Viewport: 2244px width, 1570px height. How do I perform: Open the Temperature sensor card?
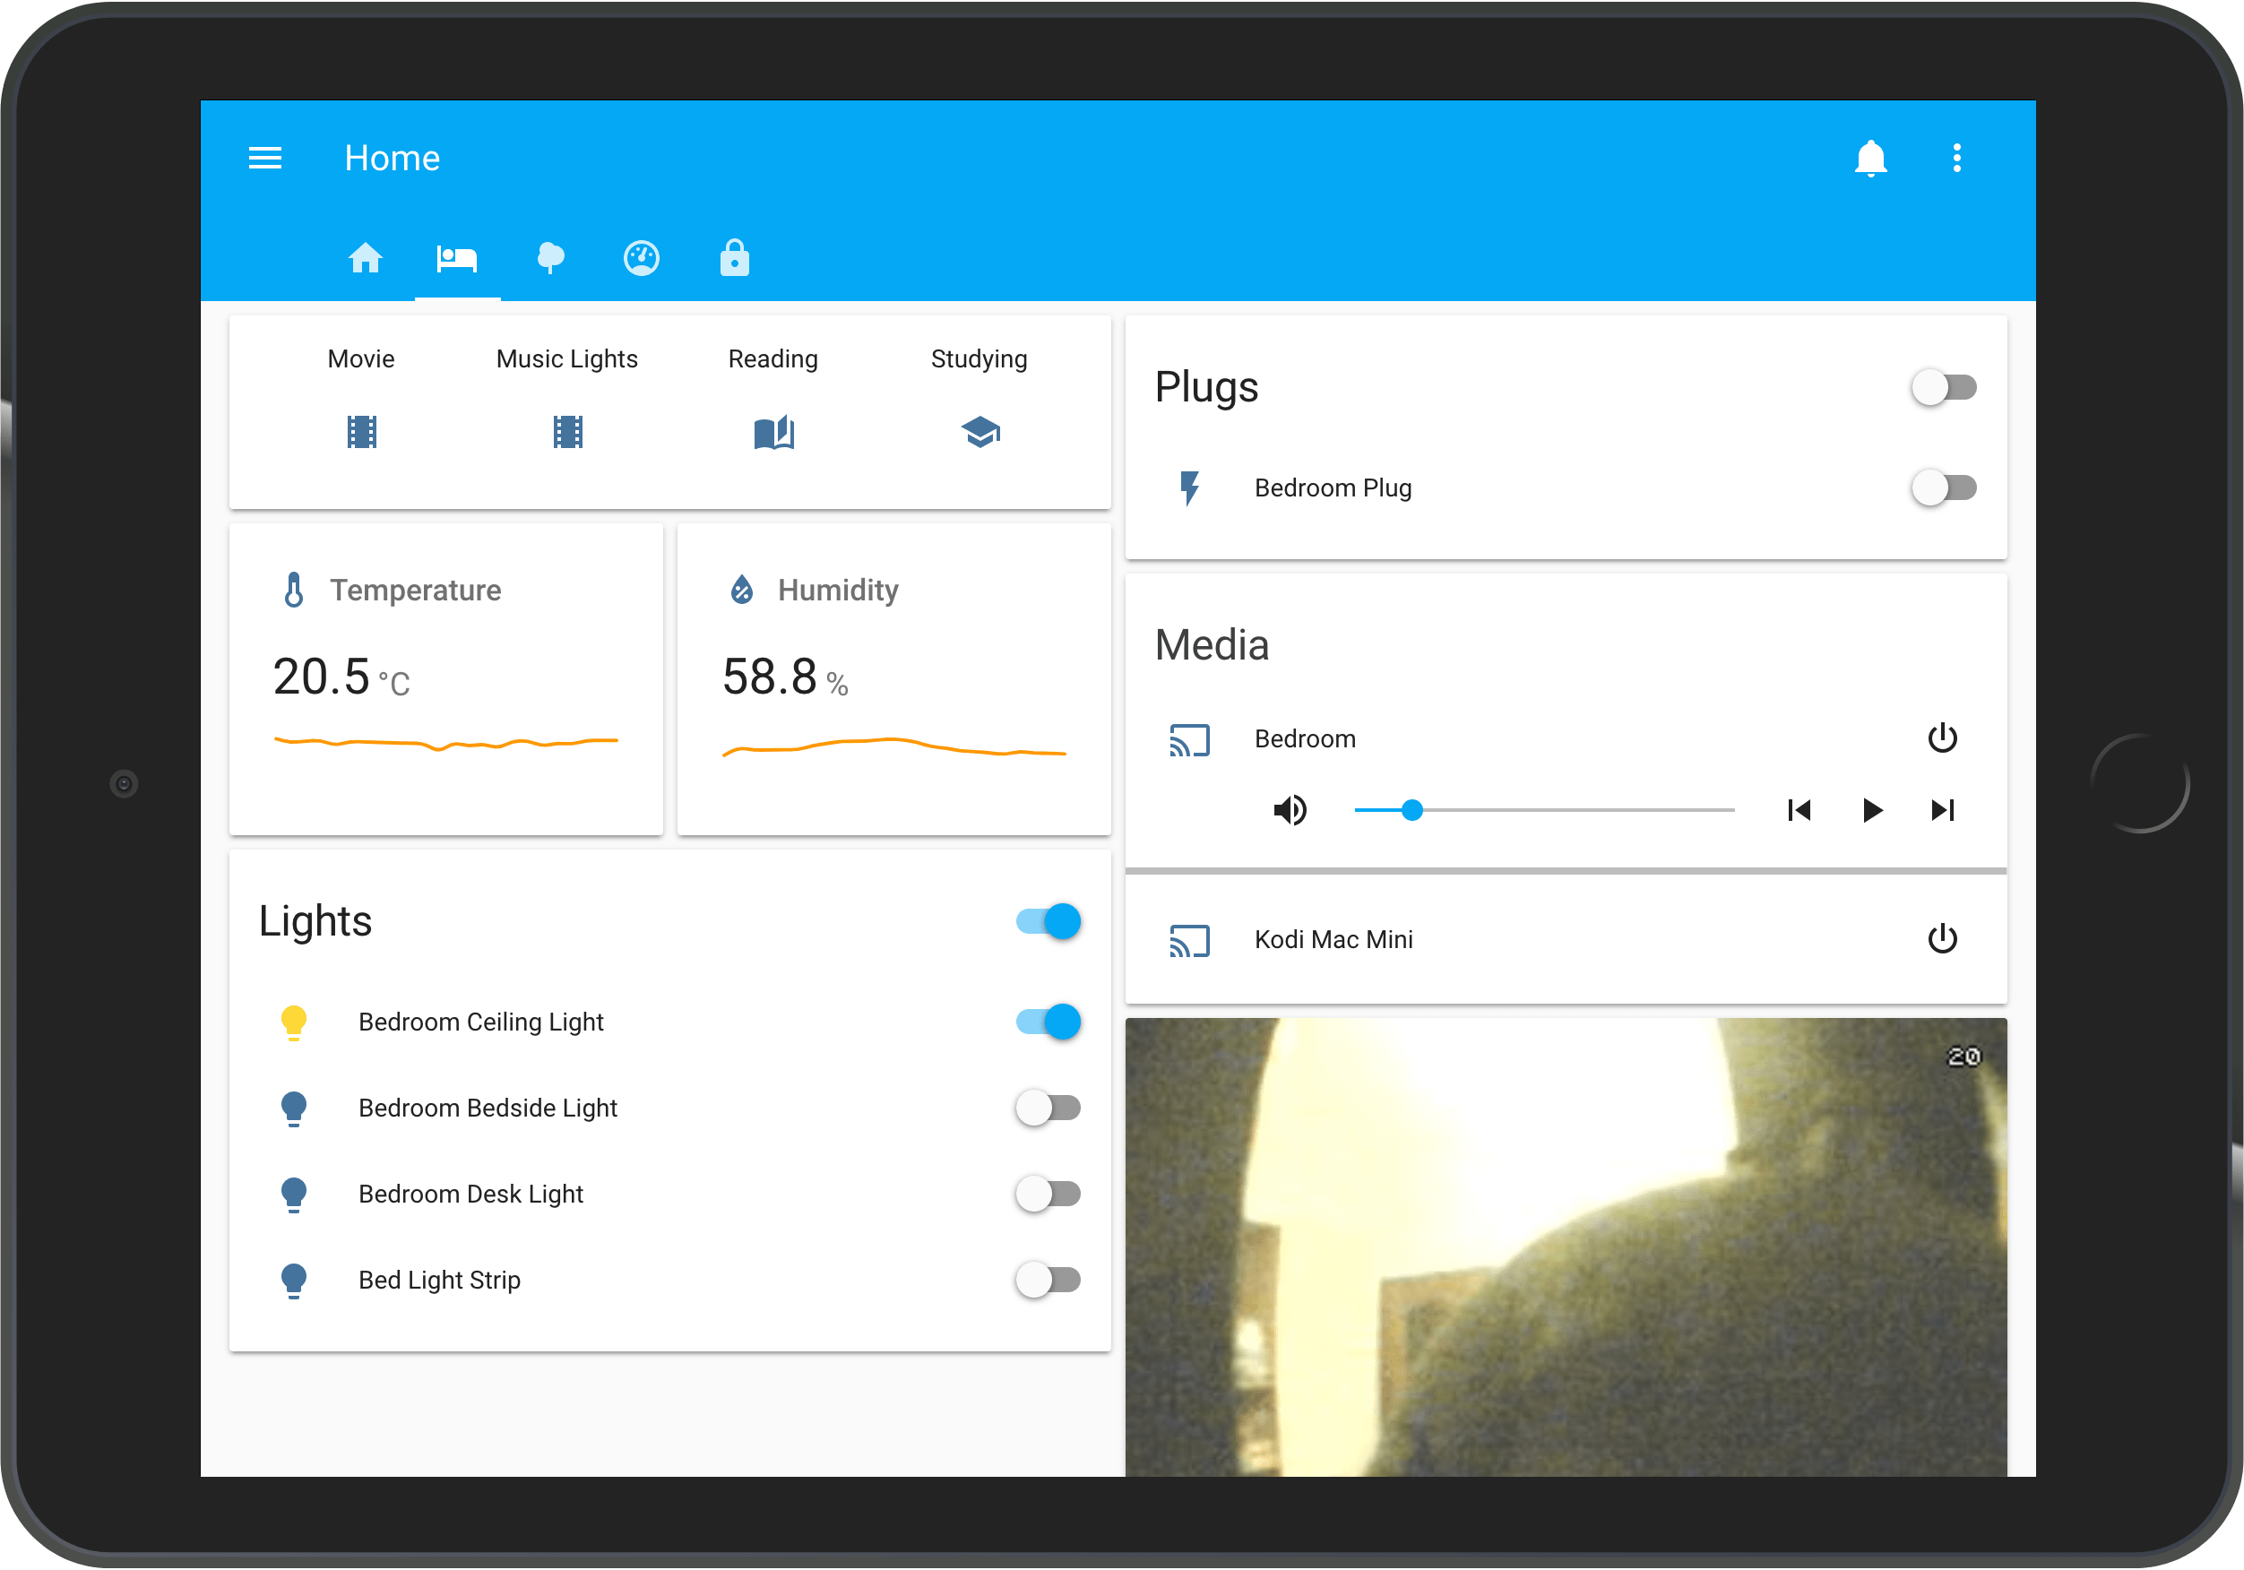click(445, 678)
